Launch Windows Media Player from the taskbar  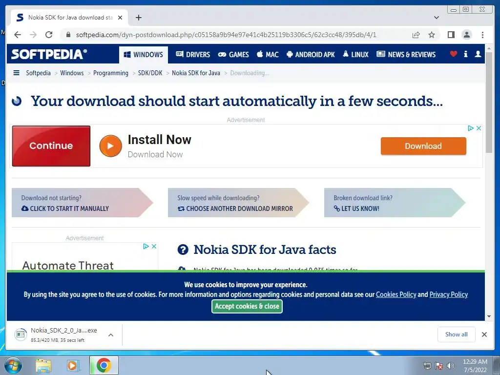point(73,366)
